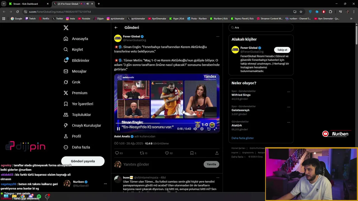The image size is (358, 201).
Task: Click install app icon in address bar
Action: point(295,12)
